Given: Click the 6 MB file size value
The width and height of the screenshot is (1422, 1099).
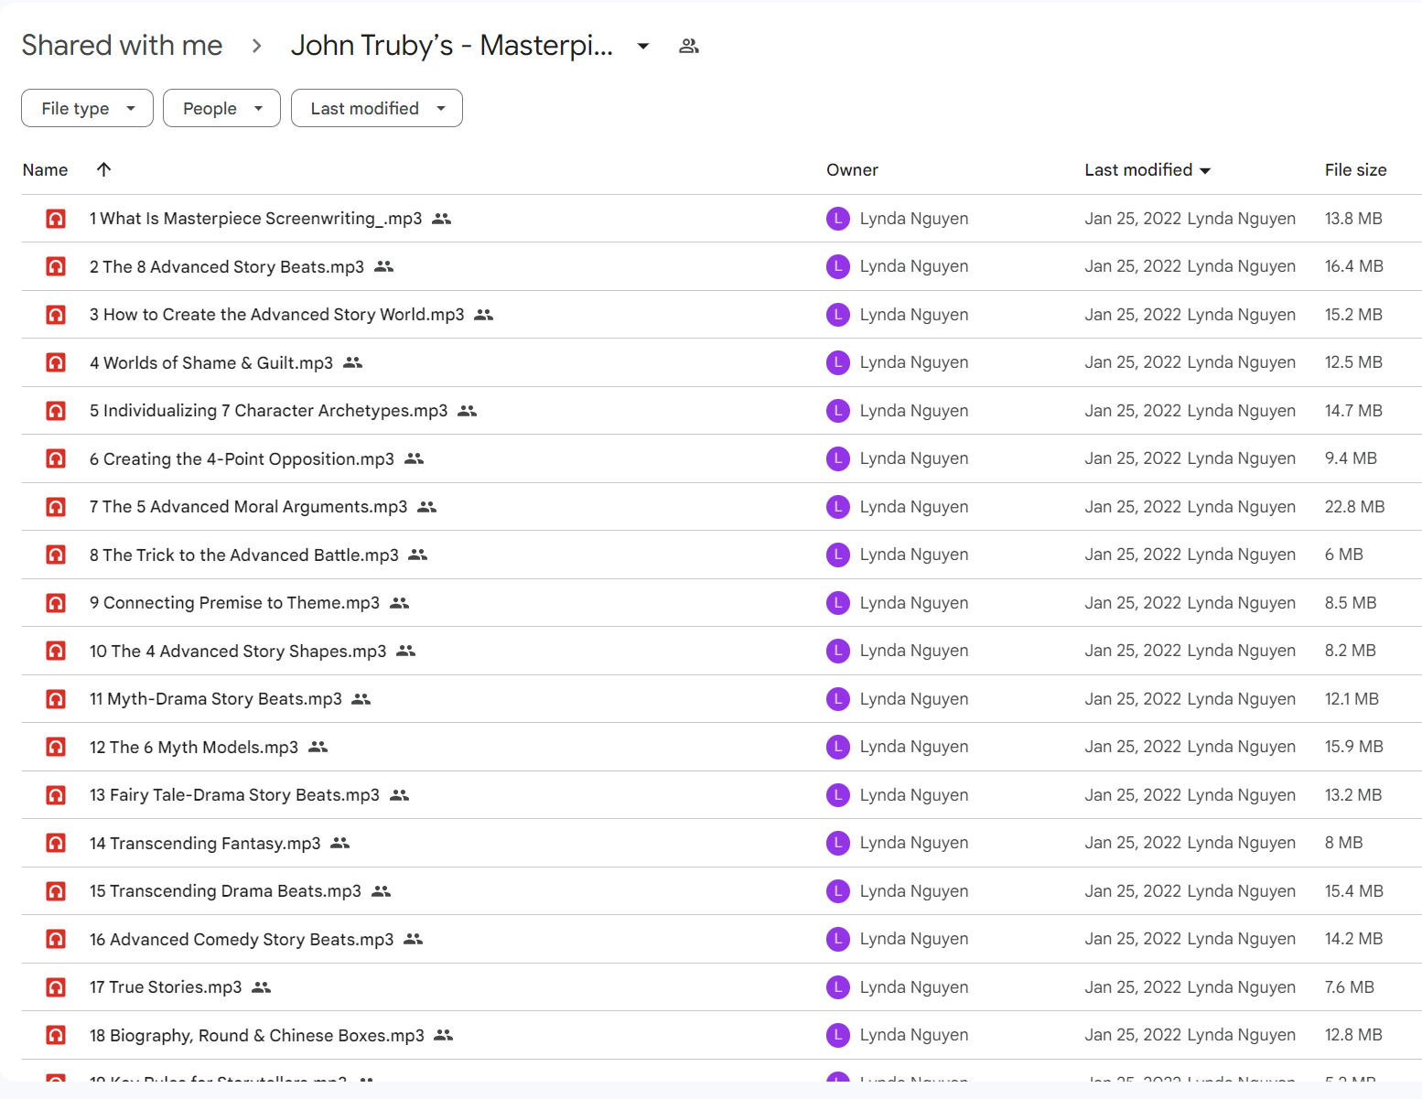Looking at the screenshot, I should (1343, 555).
